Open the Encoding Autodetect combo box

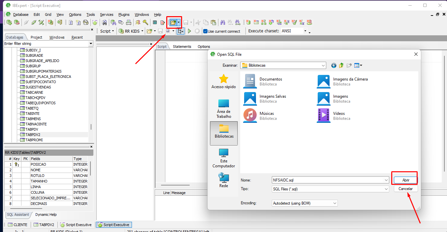pyautogui.click(x=305, y=203)
